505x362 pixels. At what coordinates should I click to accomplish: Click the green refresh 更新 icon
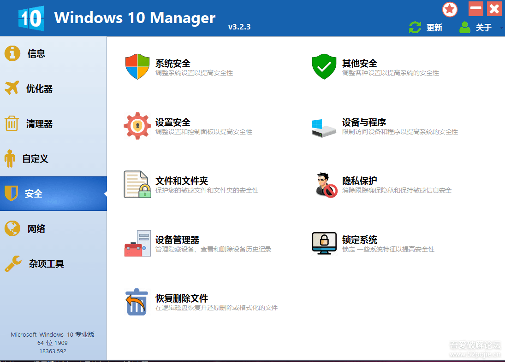tap(415, 27)
